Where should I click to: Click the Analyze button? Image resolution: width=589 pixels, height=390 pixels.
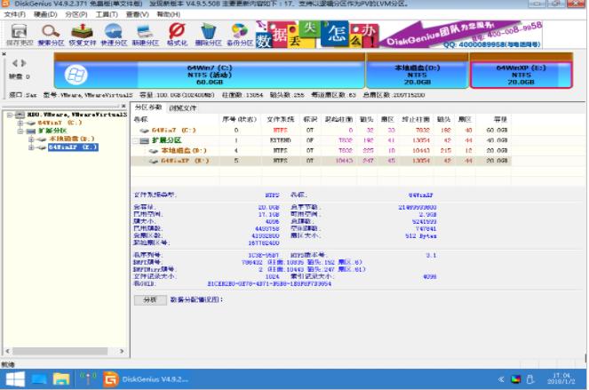(150, 299)
